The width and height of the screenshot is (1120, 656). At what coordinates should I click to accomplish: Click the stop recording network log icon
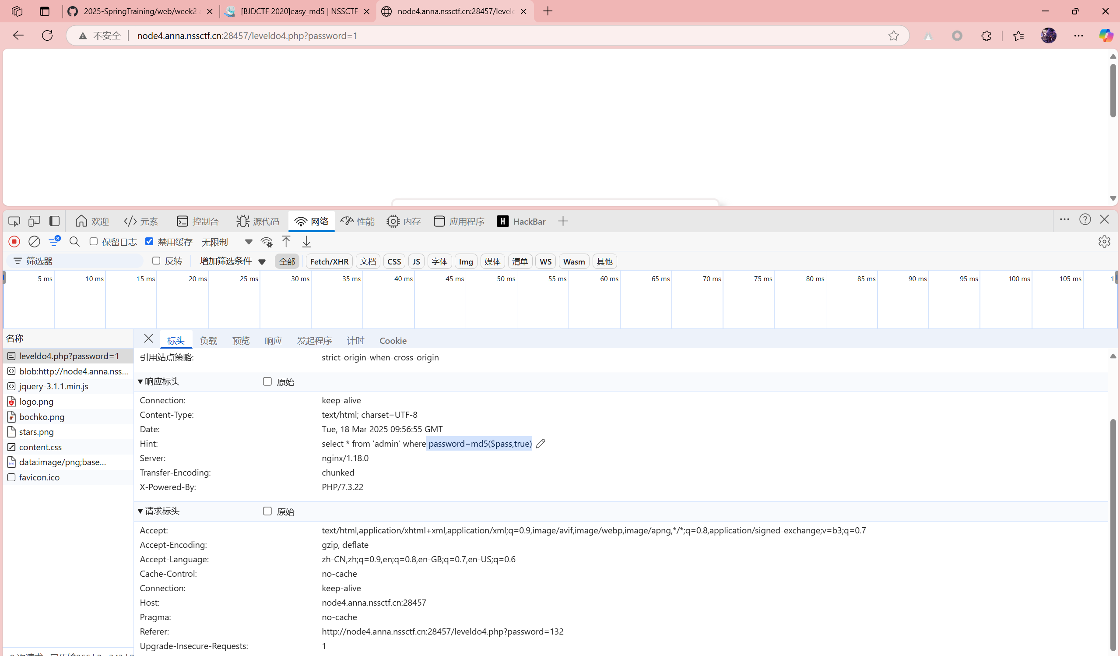coord(14,241)
